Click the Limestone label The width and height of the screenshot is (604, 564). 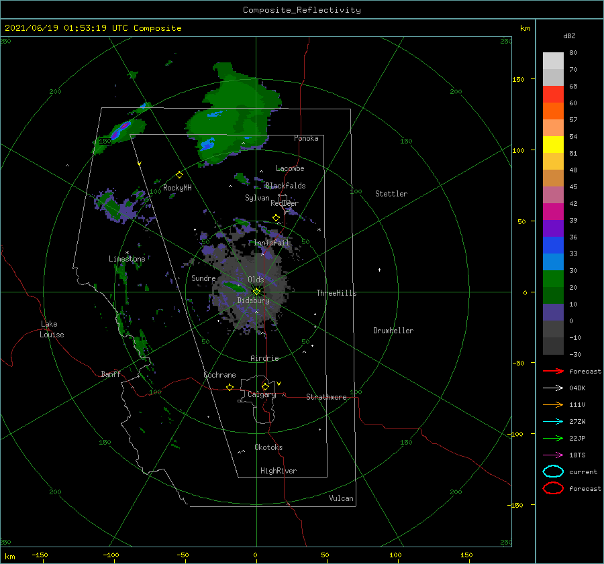point(127,259)
